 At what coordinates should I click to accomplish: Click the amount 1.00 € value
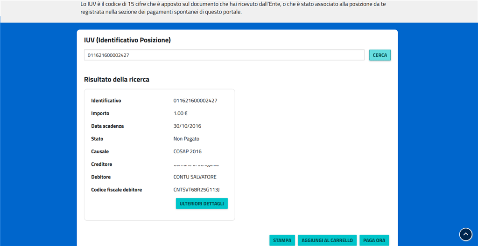click(180, 113)
